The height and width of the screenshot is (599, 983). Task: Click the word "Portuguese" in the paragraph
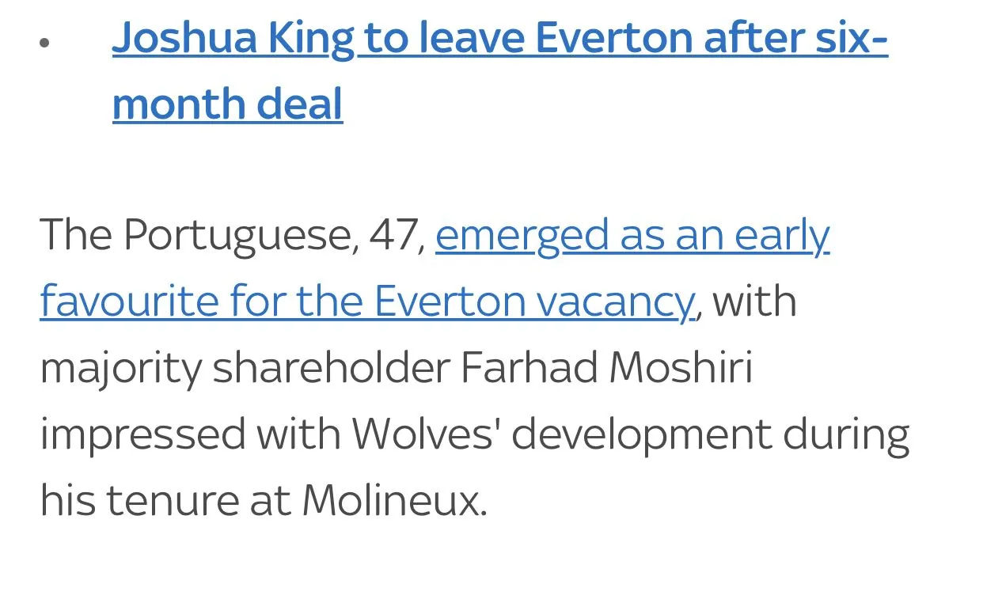coord(235,235)
